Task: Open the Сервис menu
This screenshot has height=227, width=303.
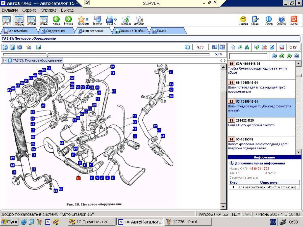Action: [x=29, y=10]
